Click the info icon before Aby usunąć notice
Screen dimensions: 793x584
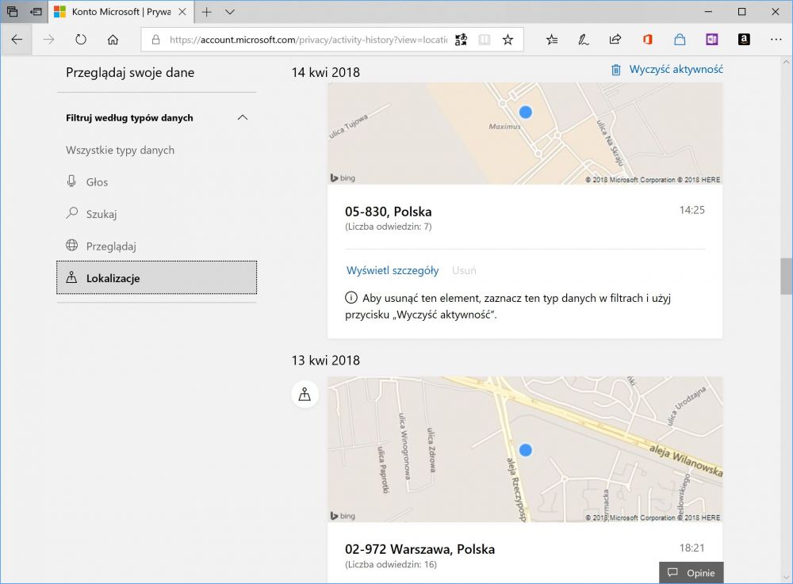click(x=351, y=298)
